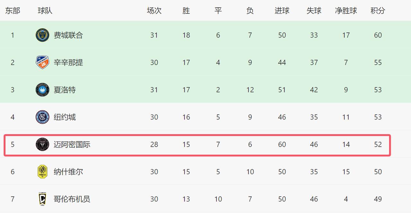This screenshot has width=411, height=213.
Task: Open the 费城联合 team link
Action: 68,35
